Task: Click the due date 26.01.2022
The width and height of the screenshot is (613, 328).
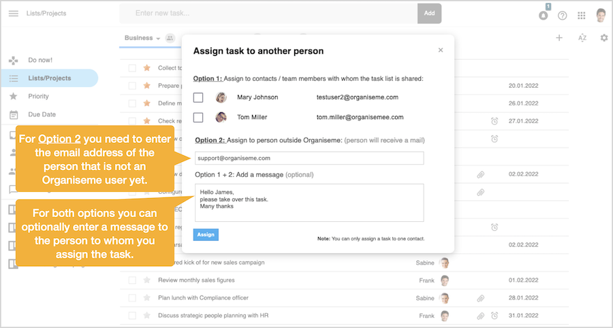Action: point(523,103)
